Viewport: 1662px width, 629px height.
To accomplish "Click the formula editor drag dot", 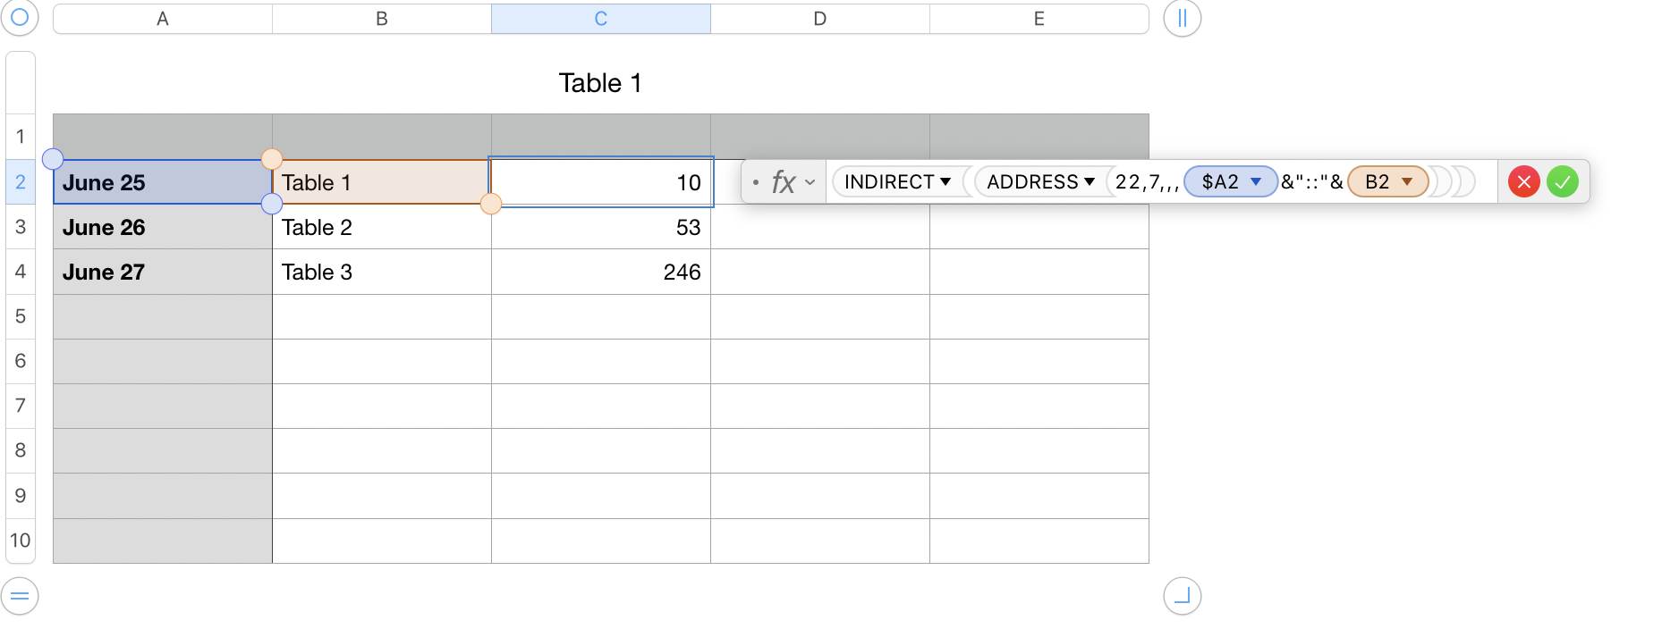I will click(756, 182).
